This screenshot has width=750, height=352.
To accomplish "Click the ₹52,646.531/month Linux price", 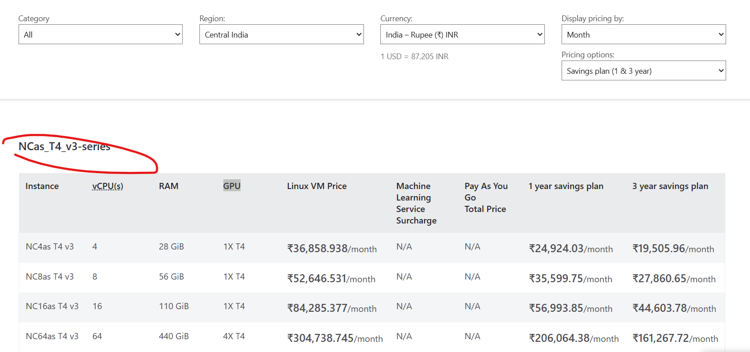I will 331,278.
